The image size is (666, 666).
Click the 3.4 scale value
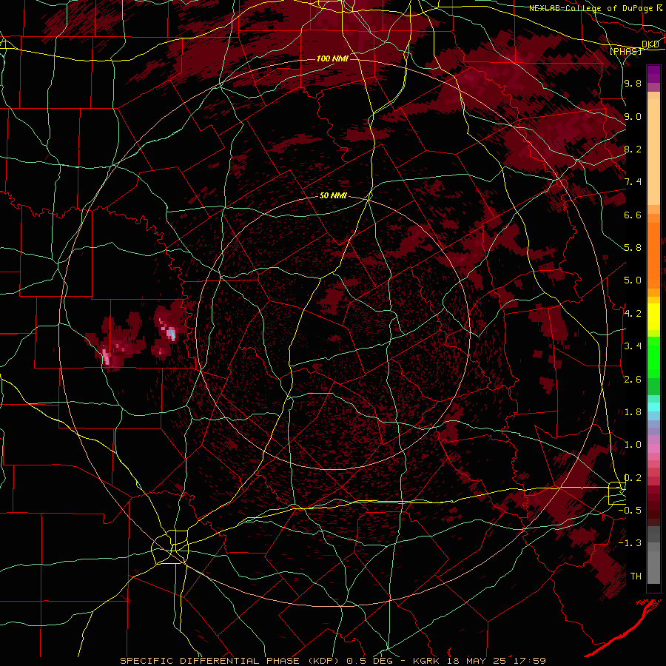tap(633, 346)
